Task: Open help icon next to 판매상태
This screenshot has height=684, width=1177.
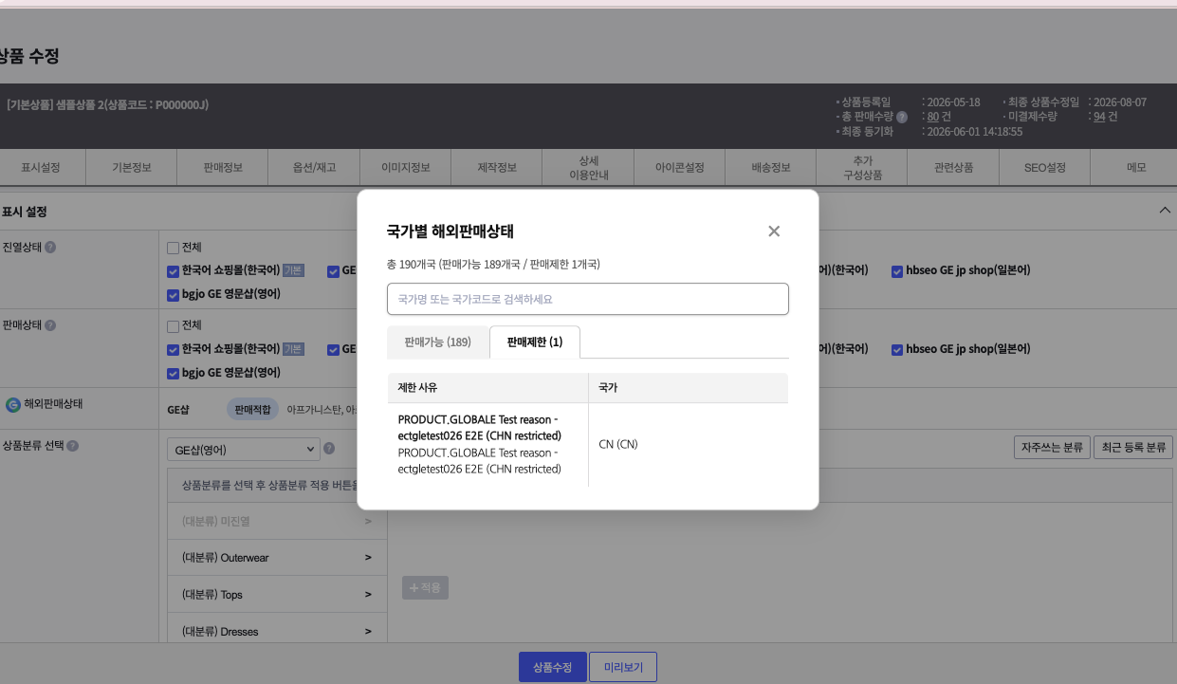Action: point(50,325)
